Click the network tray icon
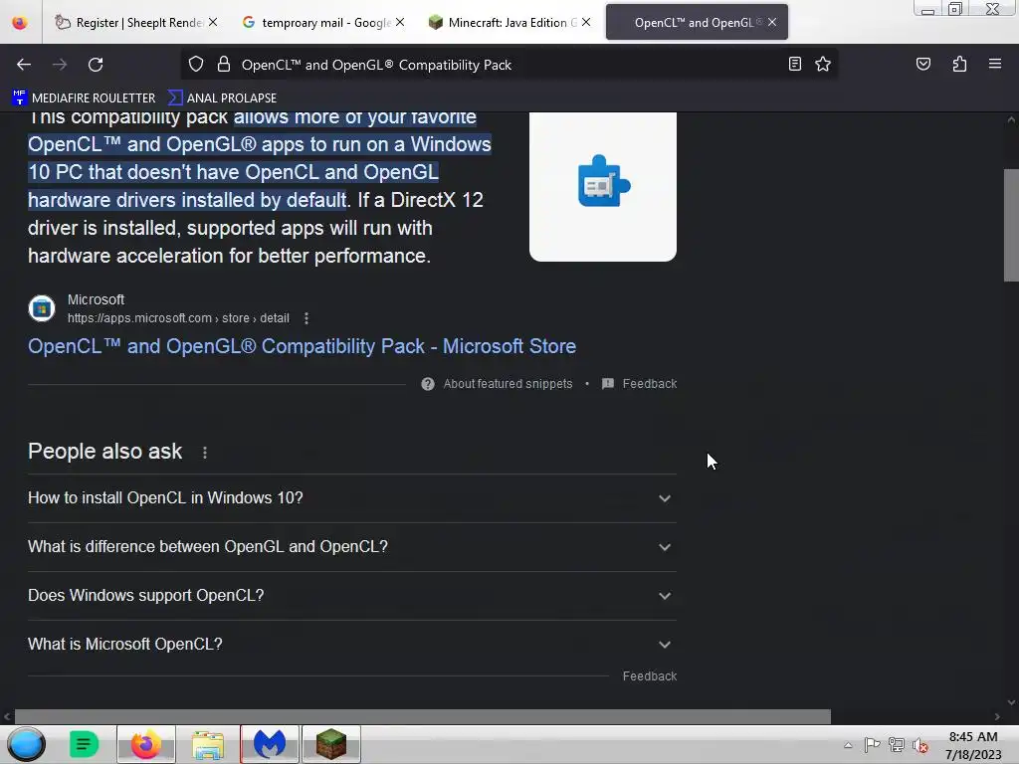The image size is (1019, 764). tap(897, 744)
